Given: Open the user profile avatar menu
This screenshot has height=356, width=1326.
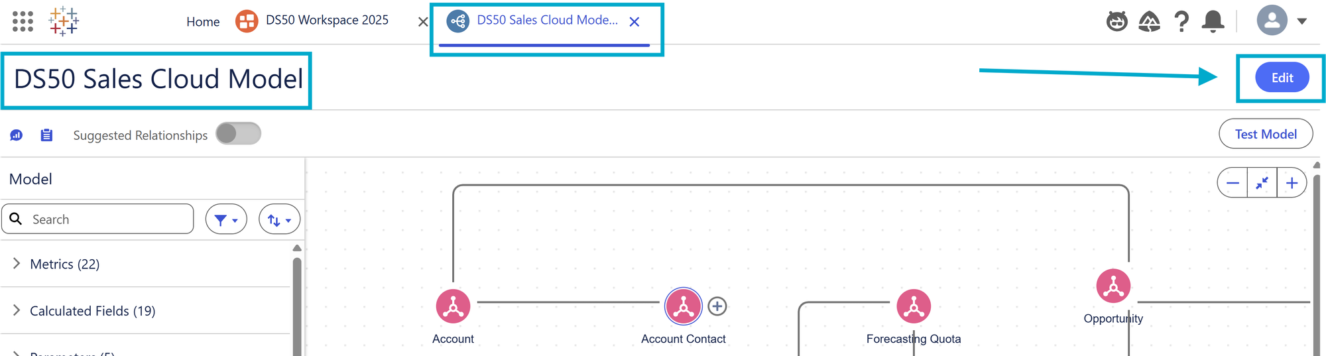Looking at the screenshot, I should (x=1272, y=21).
